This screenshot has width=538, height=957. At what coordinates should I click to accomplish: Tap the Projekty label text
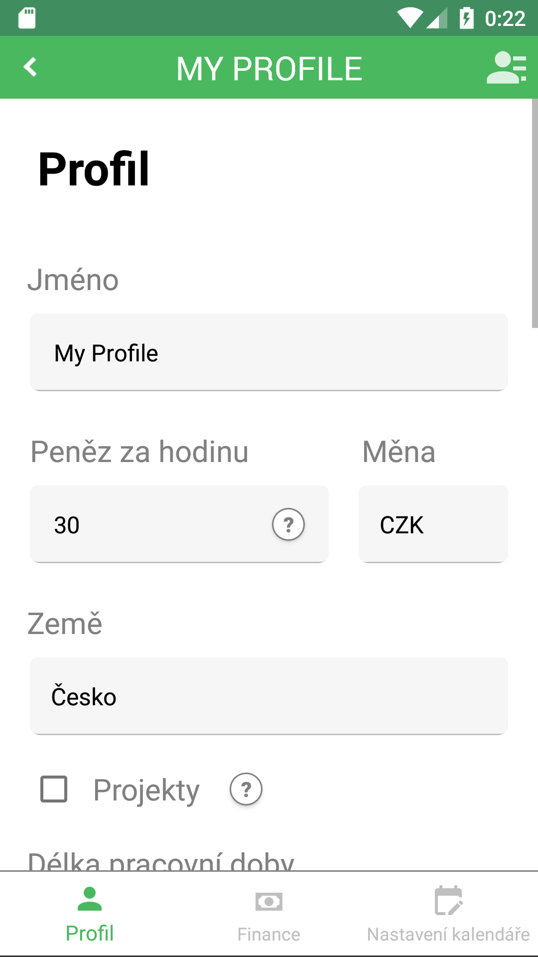point(146,790)
